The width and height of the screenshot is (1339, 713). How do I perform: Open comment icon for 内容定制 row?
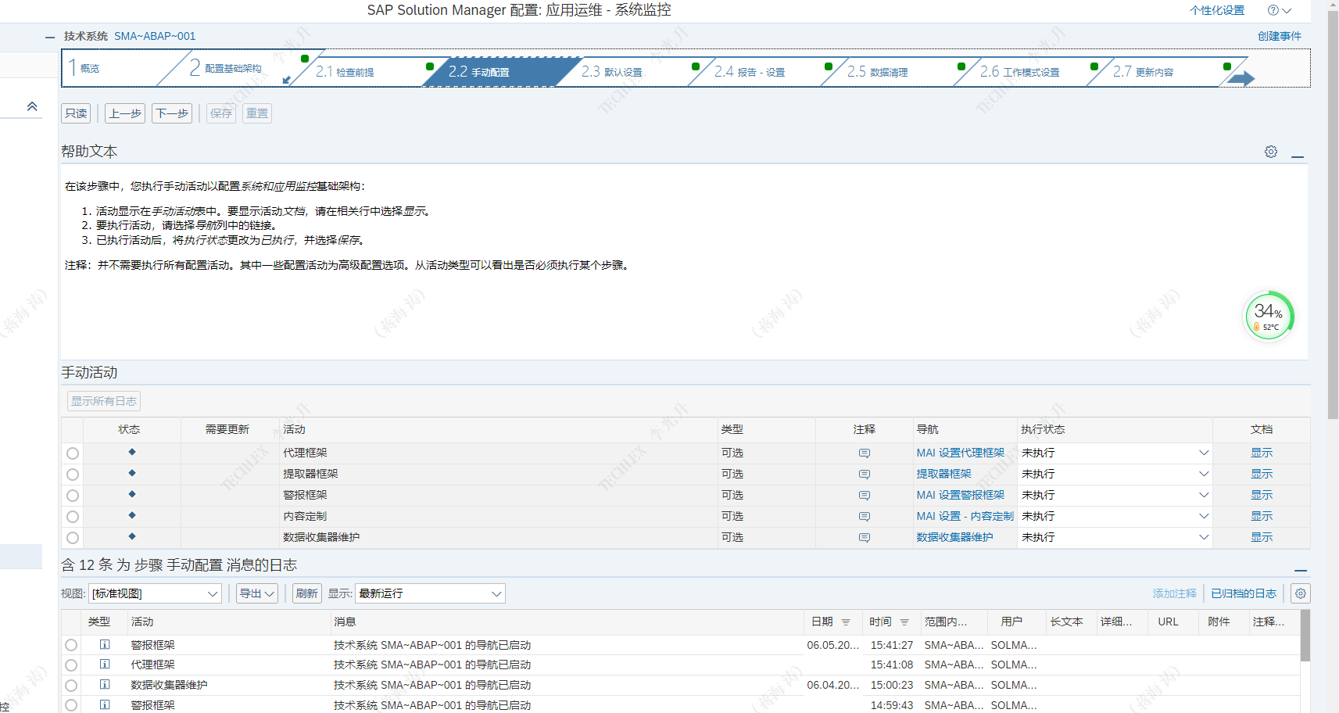tap(864, 517)
